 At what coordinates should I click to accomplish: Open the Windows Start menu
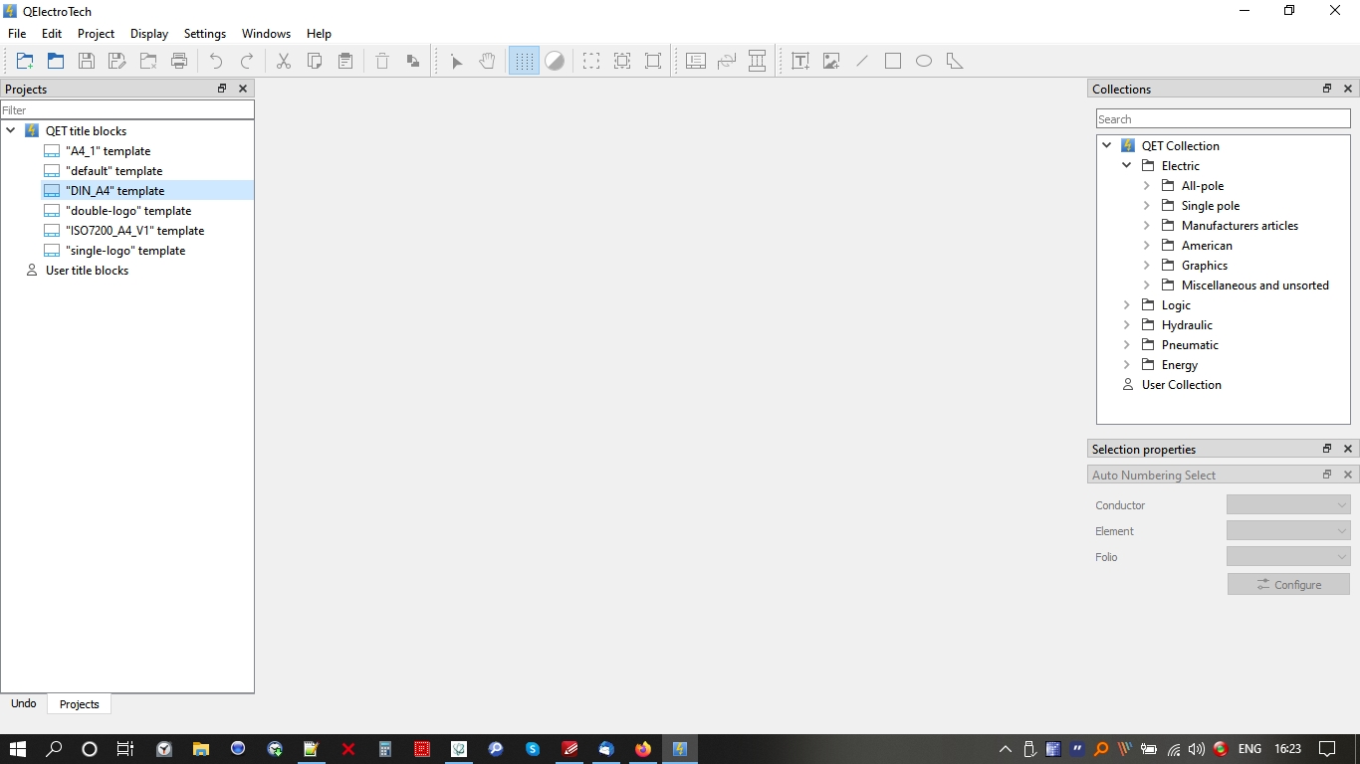tap(18, 749)
